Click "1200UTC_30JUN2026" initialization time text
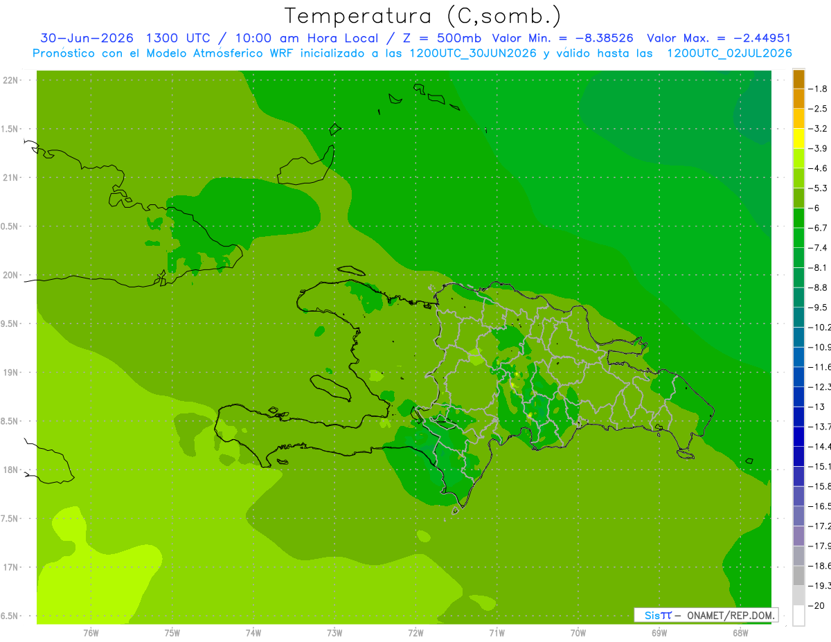This screenshot has width=831, height=642. click(473, 53)
